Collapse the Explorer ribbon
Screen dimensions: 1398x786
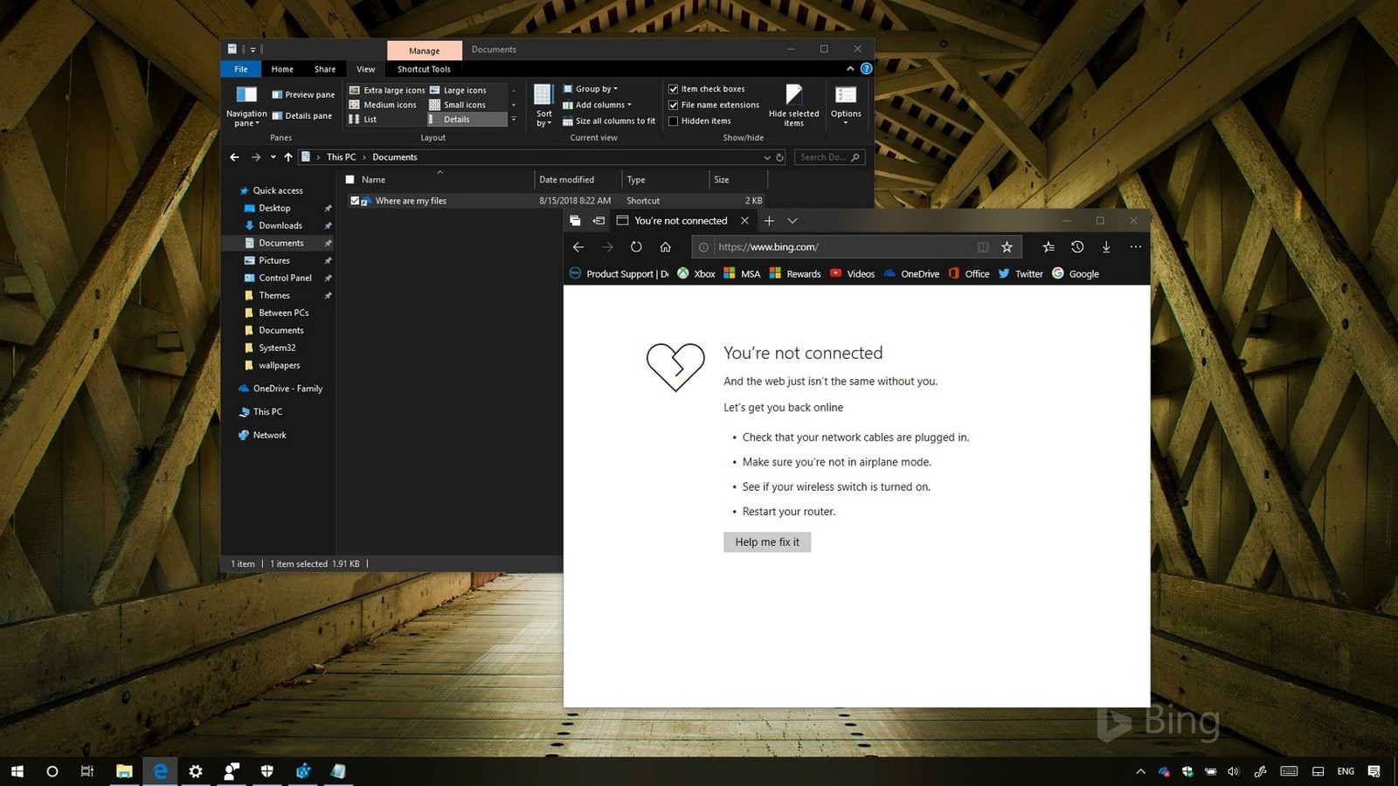[x=850, y=69]
